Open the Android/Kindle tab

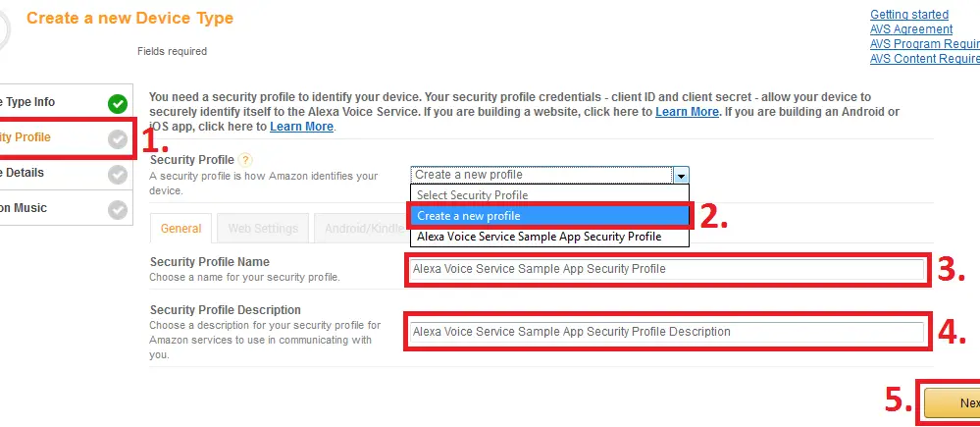tap(363, 228)
